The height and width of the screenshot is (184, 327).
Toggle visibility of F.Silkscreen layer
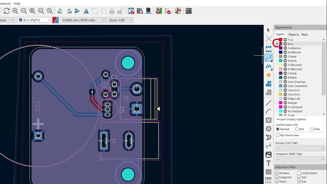pyautogui.click(x=285, y=65)
